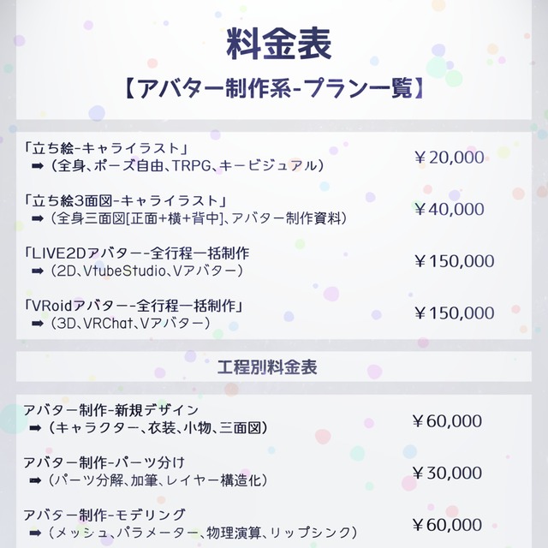This screenshot has width=548, height=548.
Task: Select the VRoidアバター全行程一括制作 plan
Action: (134, 306)
